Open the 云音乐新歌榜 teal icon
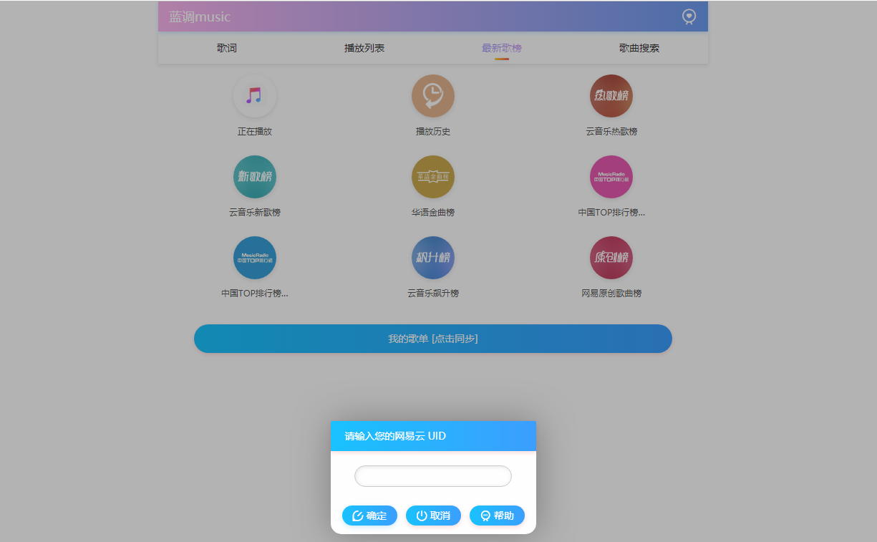877x542 pixels. 255,177
